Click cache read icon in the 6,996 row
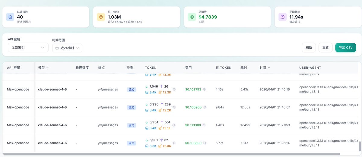The image size is (362, 157). (147, 110)
